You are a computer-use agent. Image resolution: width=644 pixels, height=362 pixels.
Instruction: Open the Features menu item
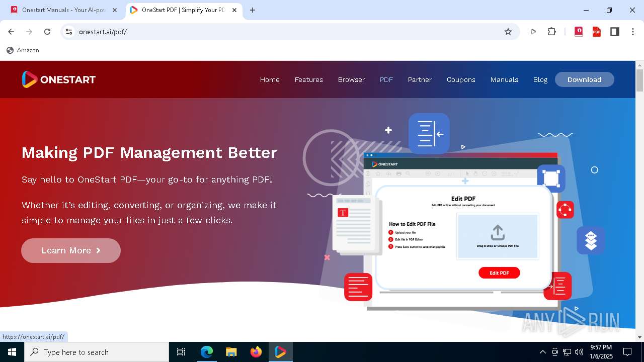click(309, 79)
